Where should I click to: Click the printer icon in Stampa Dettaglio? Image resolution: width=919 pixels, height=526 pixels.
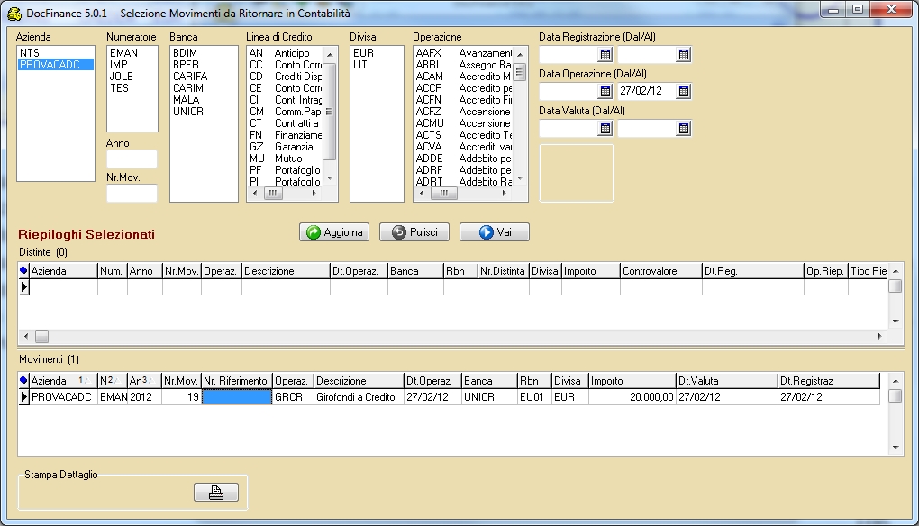point(216,493)
